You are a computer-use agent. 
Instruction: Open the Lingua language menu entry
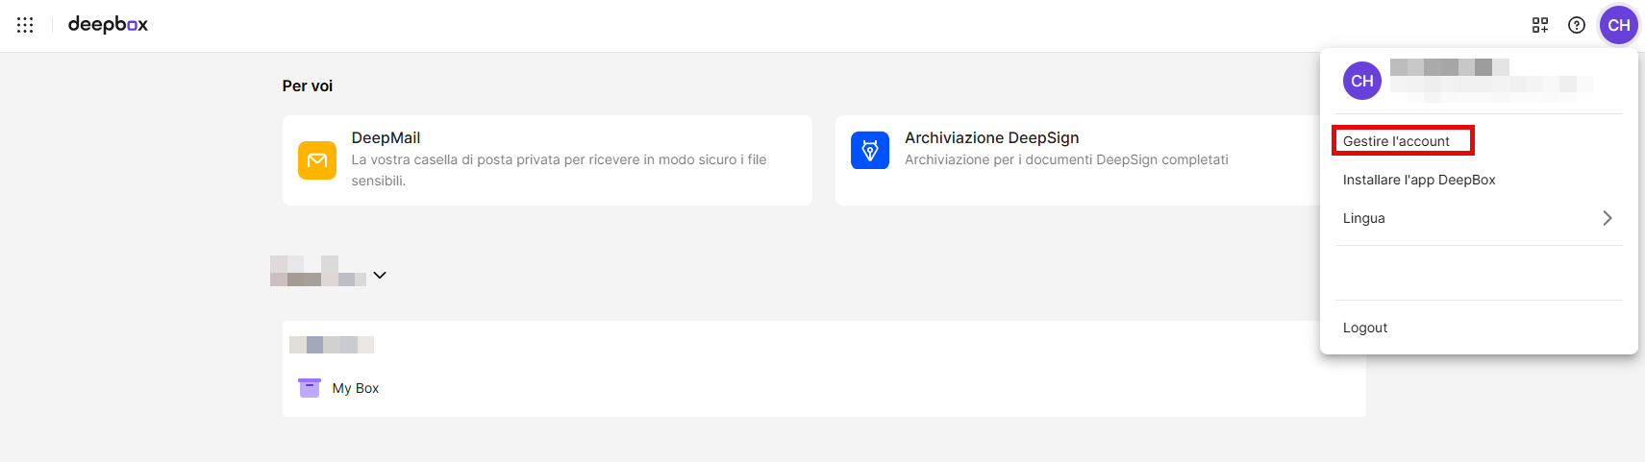[x=1363, y=218]
